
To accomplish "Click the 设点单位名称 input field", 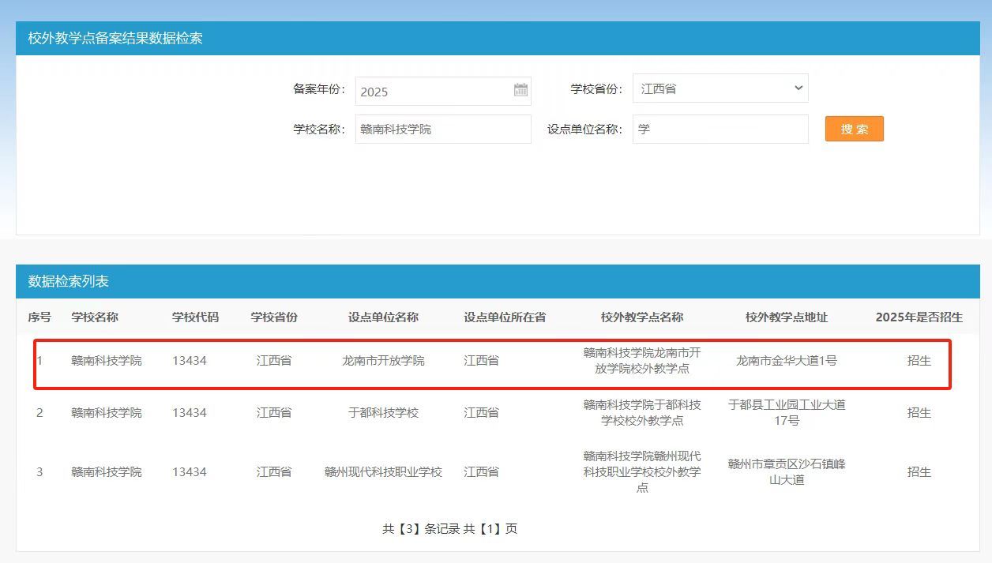I will 720,129.
